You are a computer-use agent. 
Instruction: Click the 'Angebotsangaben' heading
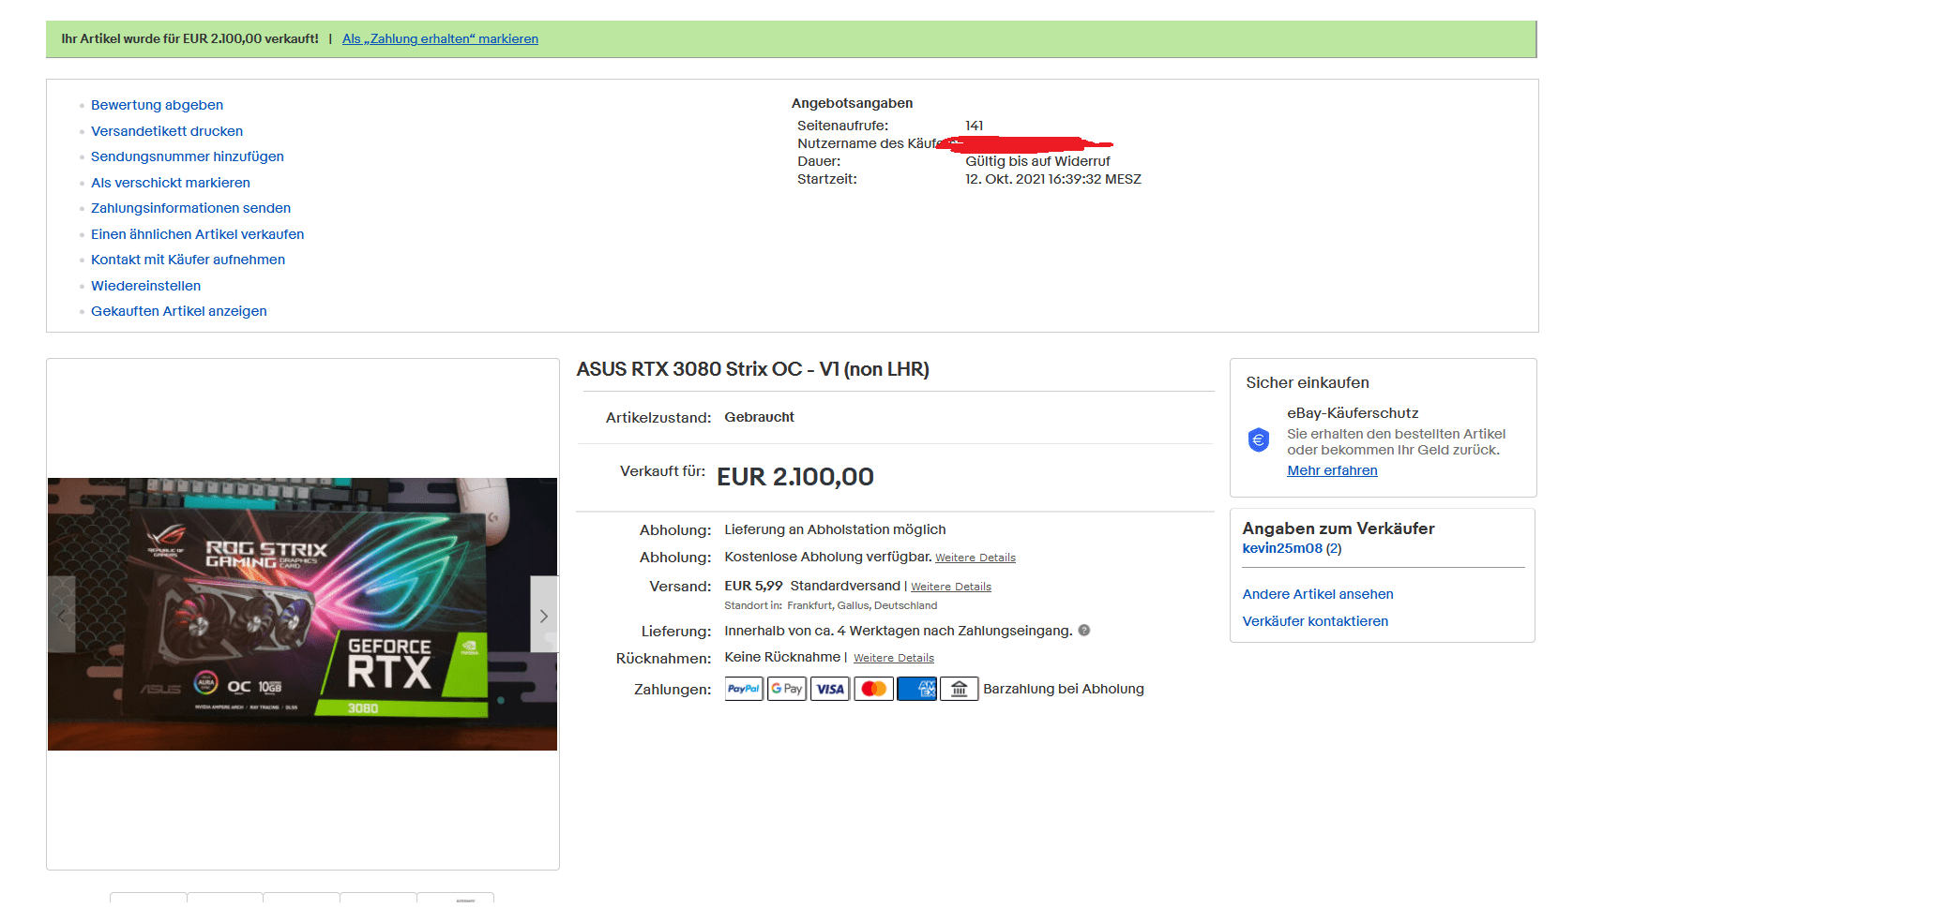click(x=853, y=103)
